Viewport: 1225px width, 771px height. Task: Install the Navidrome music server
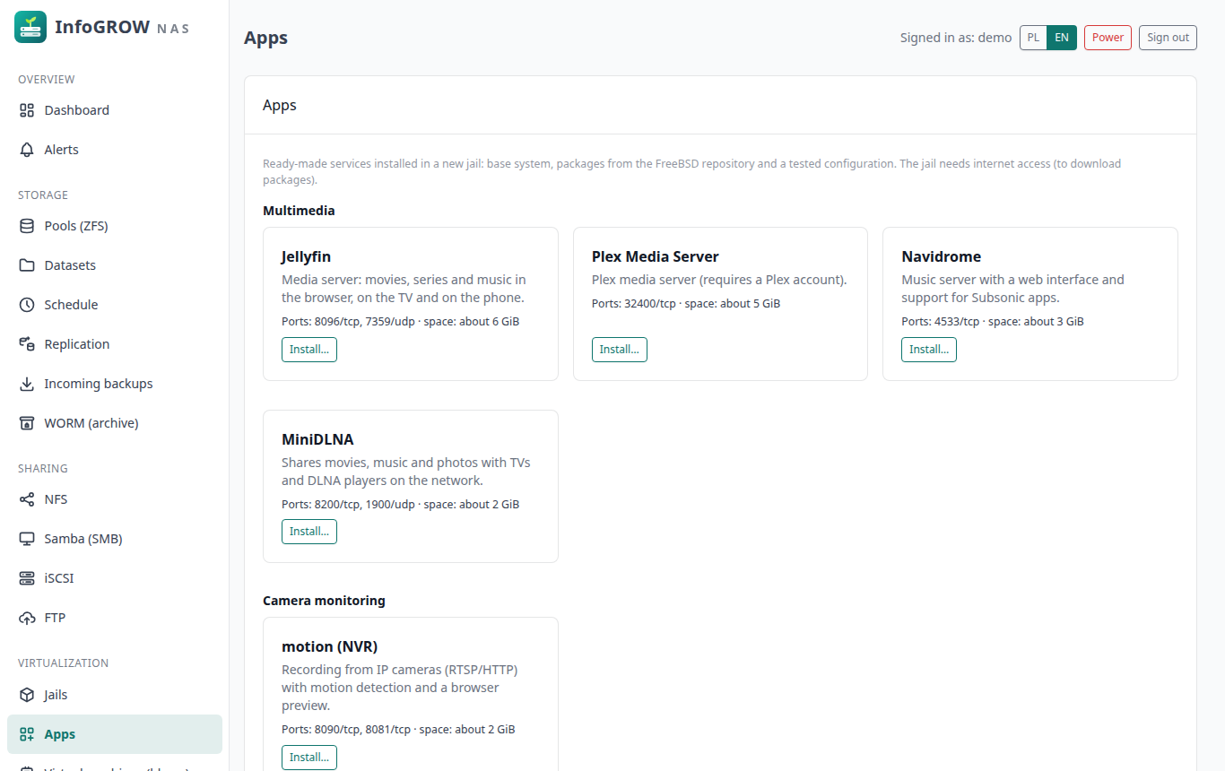pos(929,350)
